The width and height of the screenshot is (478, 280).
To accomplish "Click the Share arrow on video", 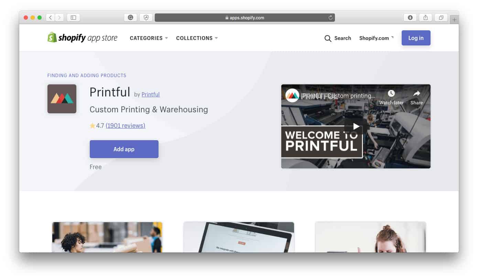I will pyautogui.click(x=416, y=93).
